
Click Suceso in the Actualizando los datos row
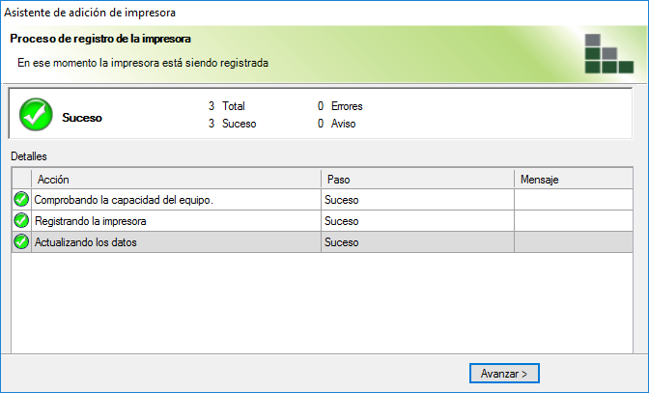(x=342, y=242)
